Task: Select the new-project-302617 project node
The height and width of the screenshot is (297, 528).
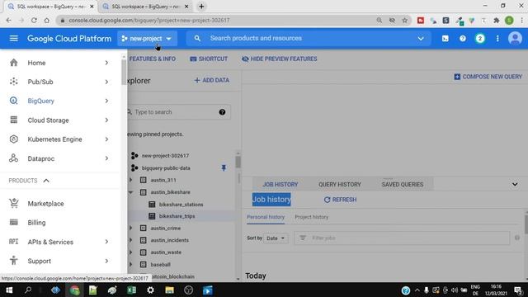Action: click(x=165, y=156)
